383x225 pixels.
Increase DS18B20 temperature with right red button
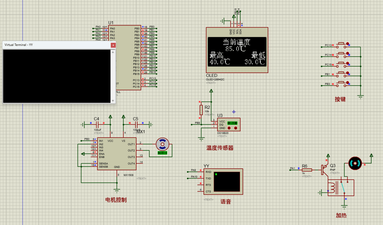236,128
